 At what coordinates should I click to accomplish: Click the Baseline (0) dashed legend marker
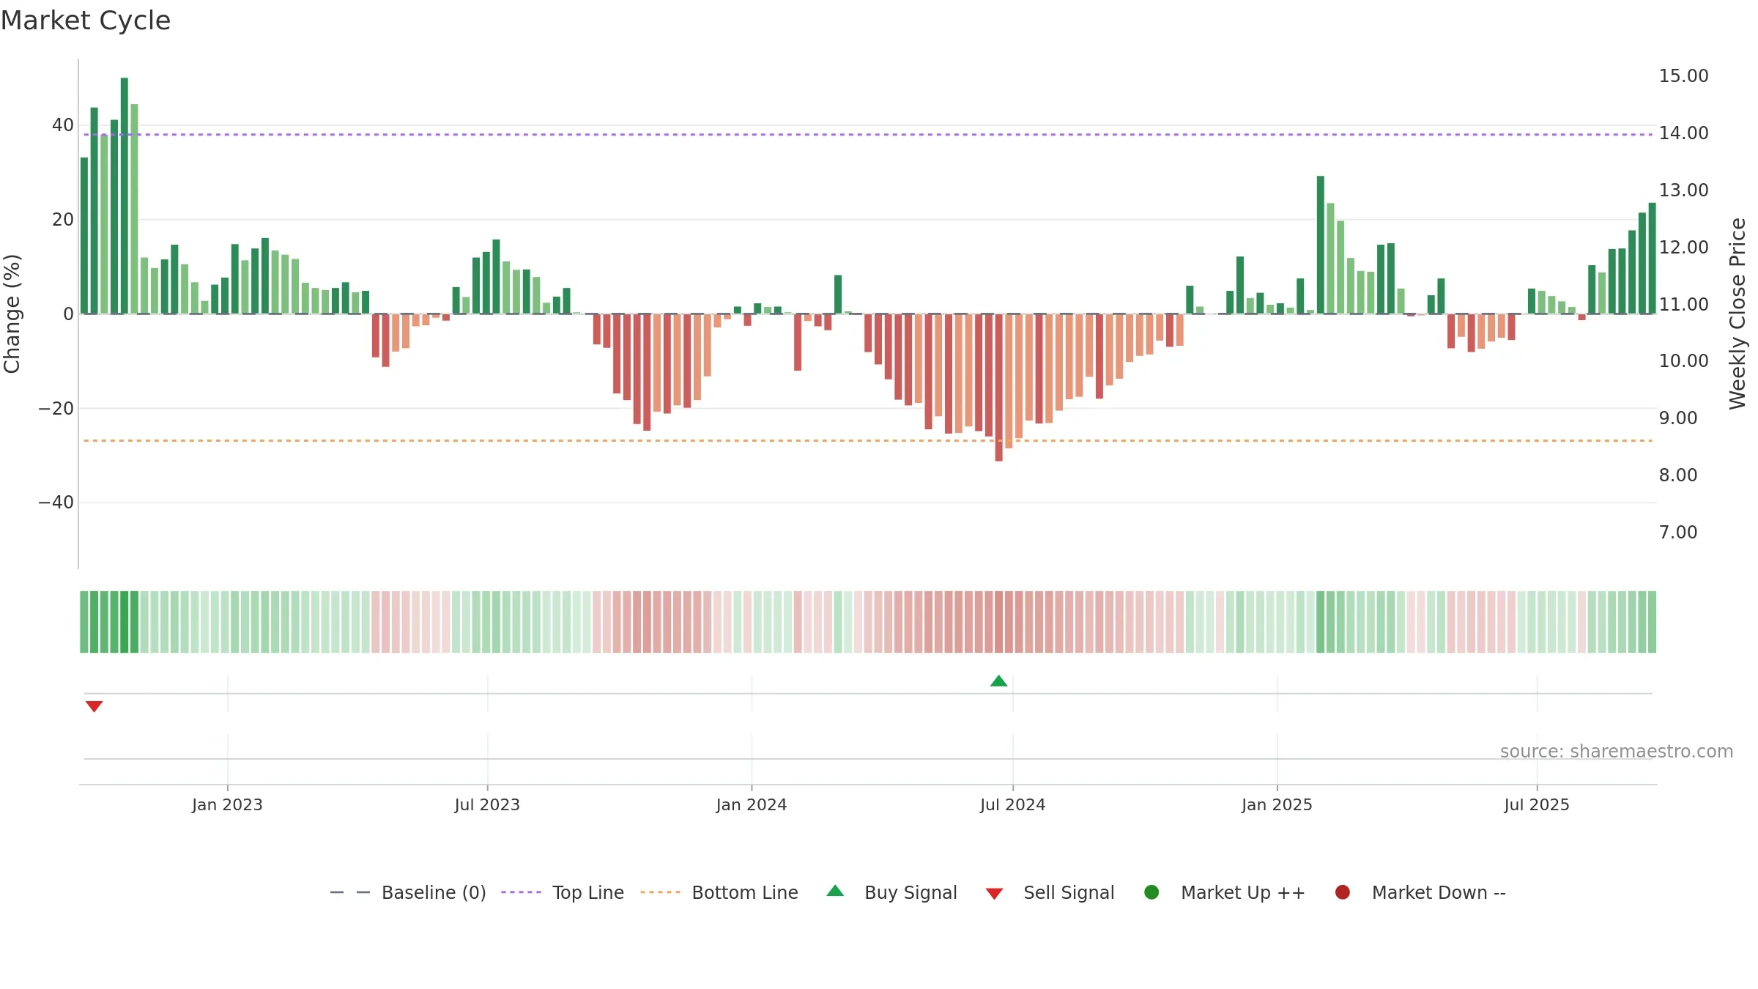350,892
